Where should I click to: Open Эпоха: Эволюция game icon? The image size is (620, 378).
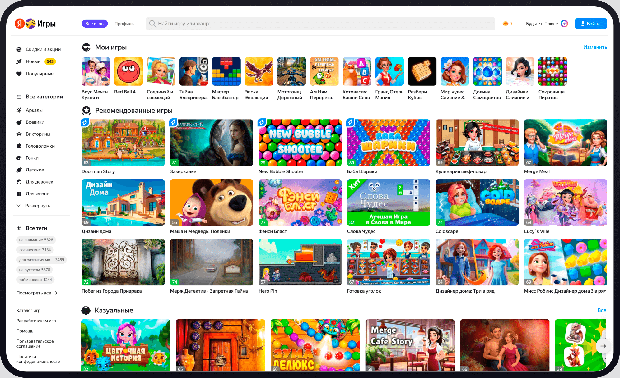(259, 71)
